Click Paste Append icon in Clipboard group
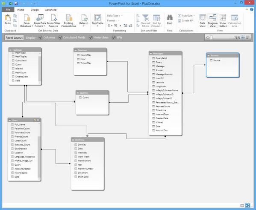The image size is (256, 210). (15, 16)
